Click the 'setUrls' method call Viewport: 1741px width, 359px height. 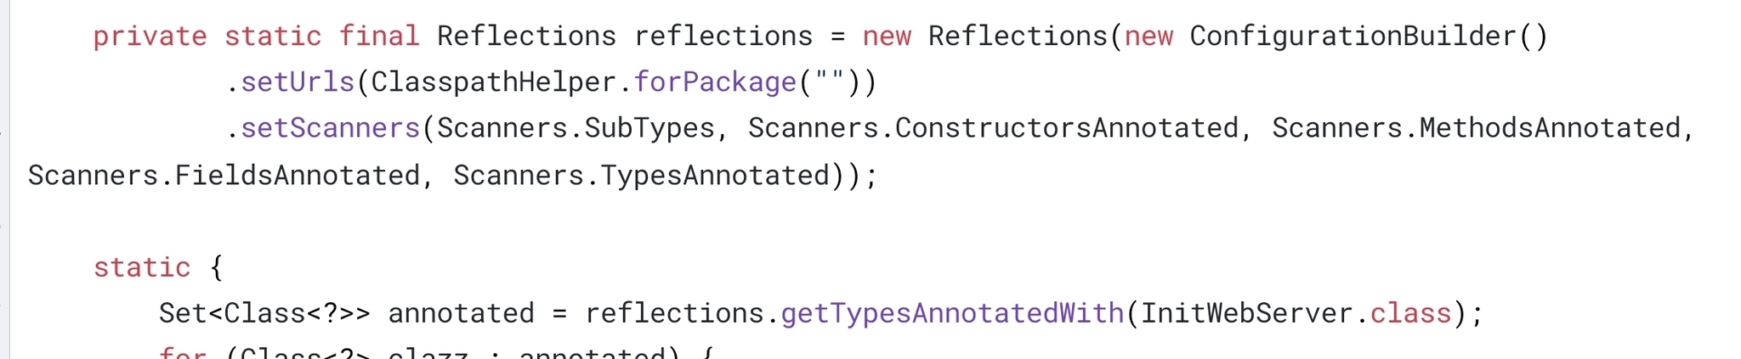298,82
